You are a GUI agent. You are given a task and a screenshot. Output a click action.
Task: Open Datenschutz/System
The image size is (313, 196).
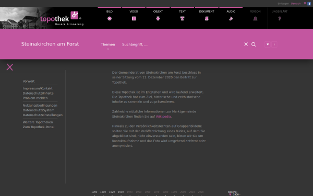(x=39, y=110)
